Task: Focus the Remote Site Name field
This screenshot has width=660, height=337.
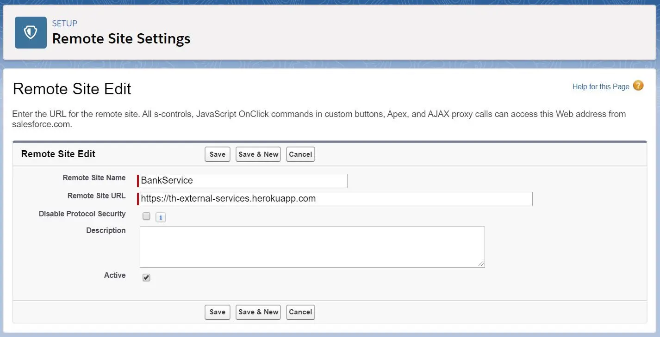Action: pyautogui.click(x=243, y=181)
